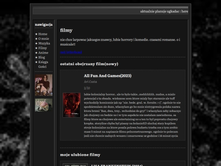Viewport: 221px width, 166px height.
Task: Click the filmy page heading
Action: click(66, 30)
